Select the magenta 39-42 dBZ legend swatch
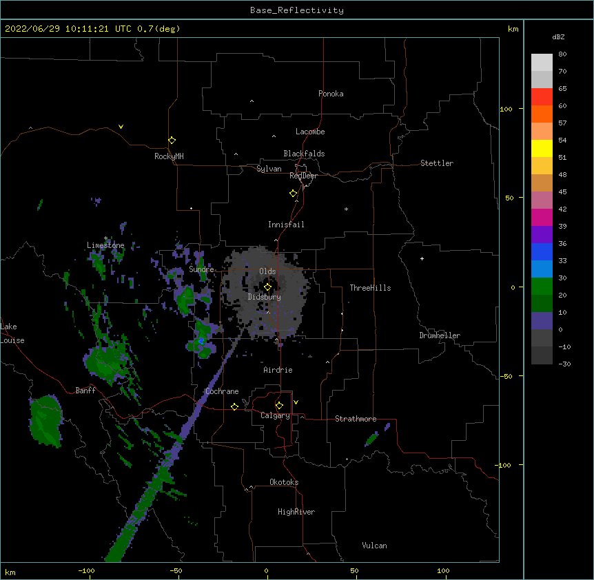594x580 pixels. tap(542, 218)
